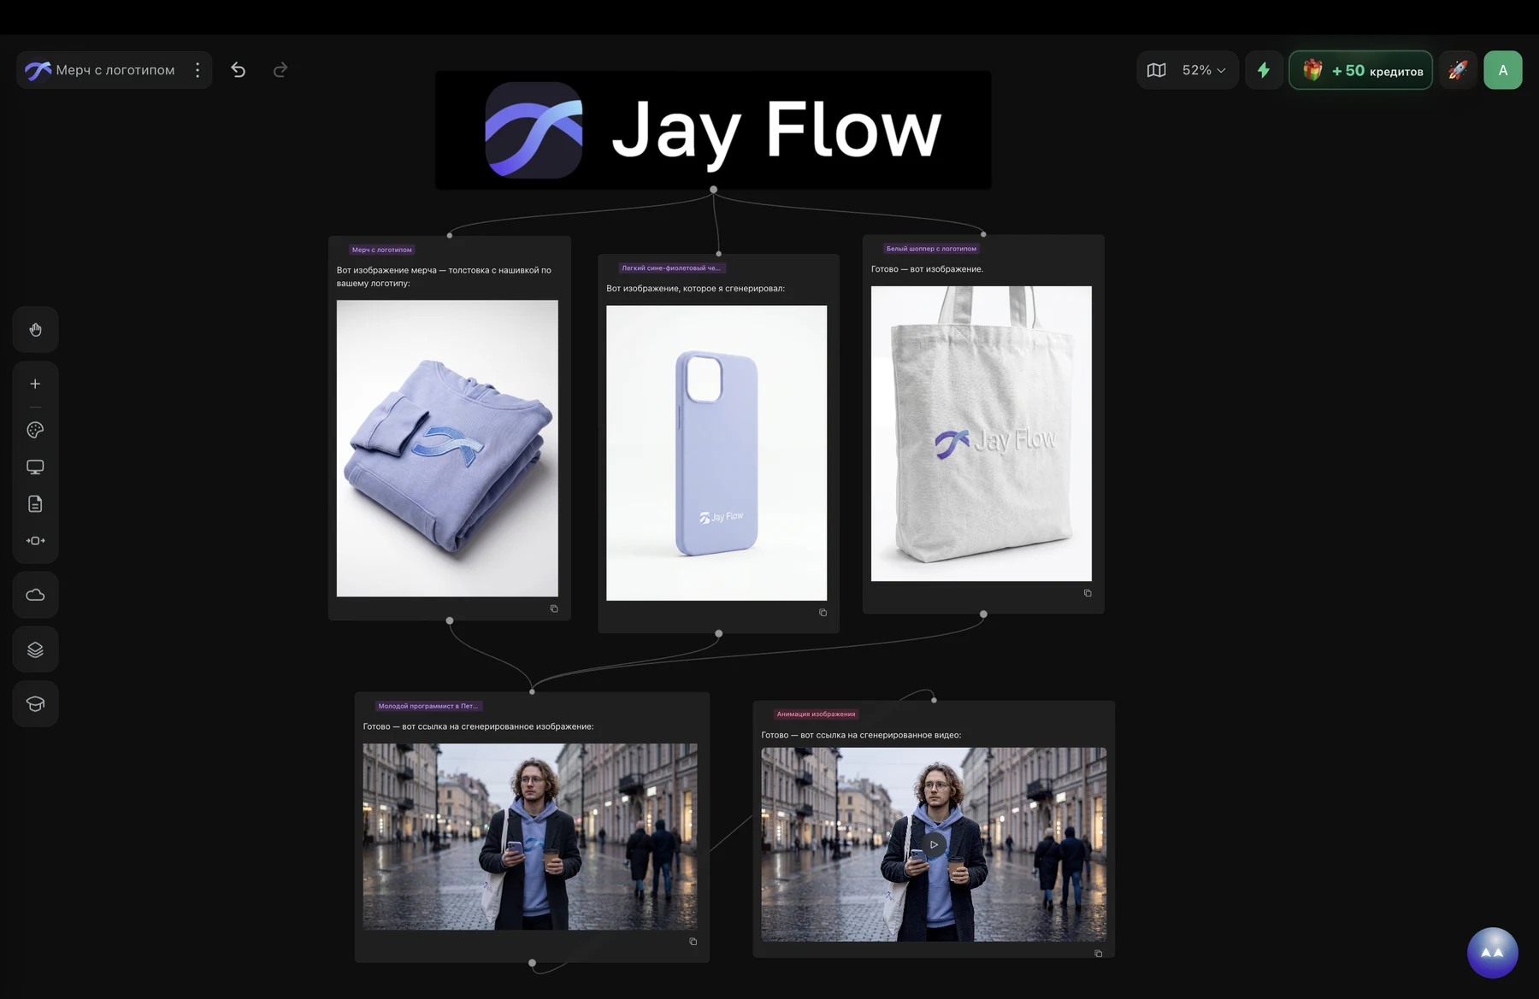Open the graduation cap tutorials

pos(35,704)
